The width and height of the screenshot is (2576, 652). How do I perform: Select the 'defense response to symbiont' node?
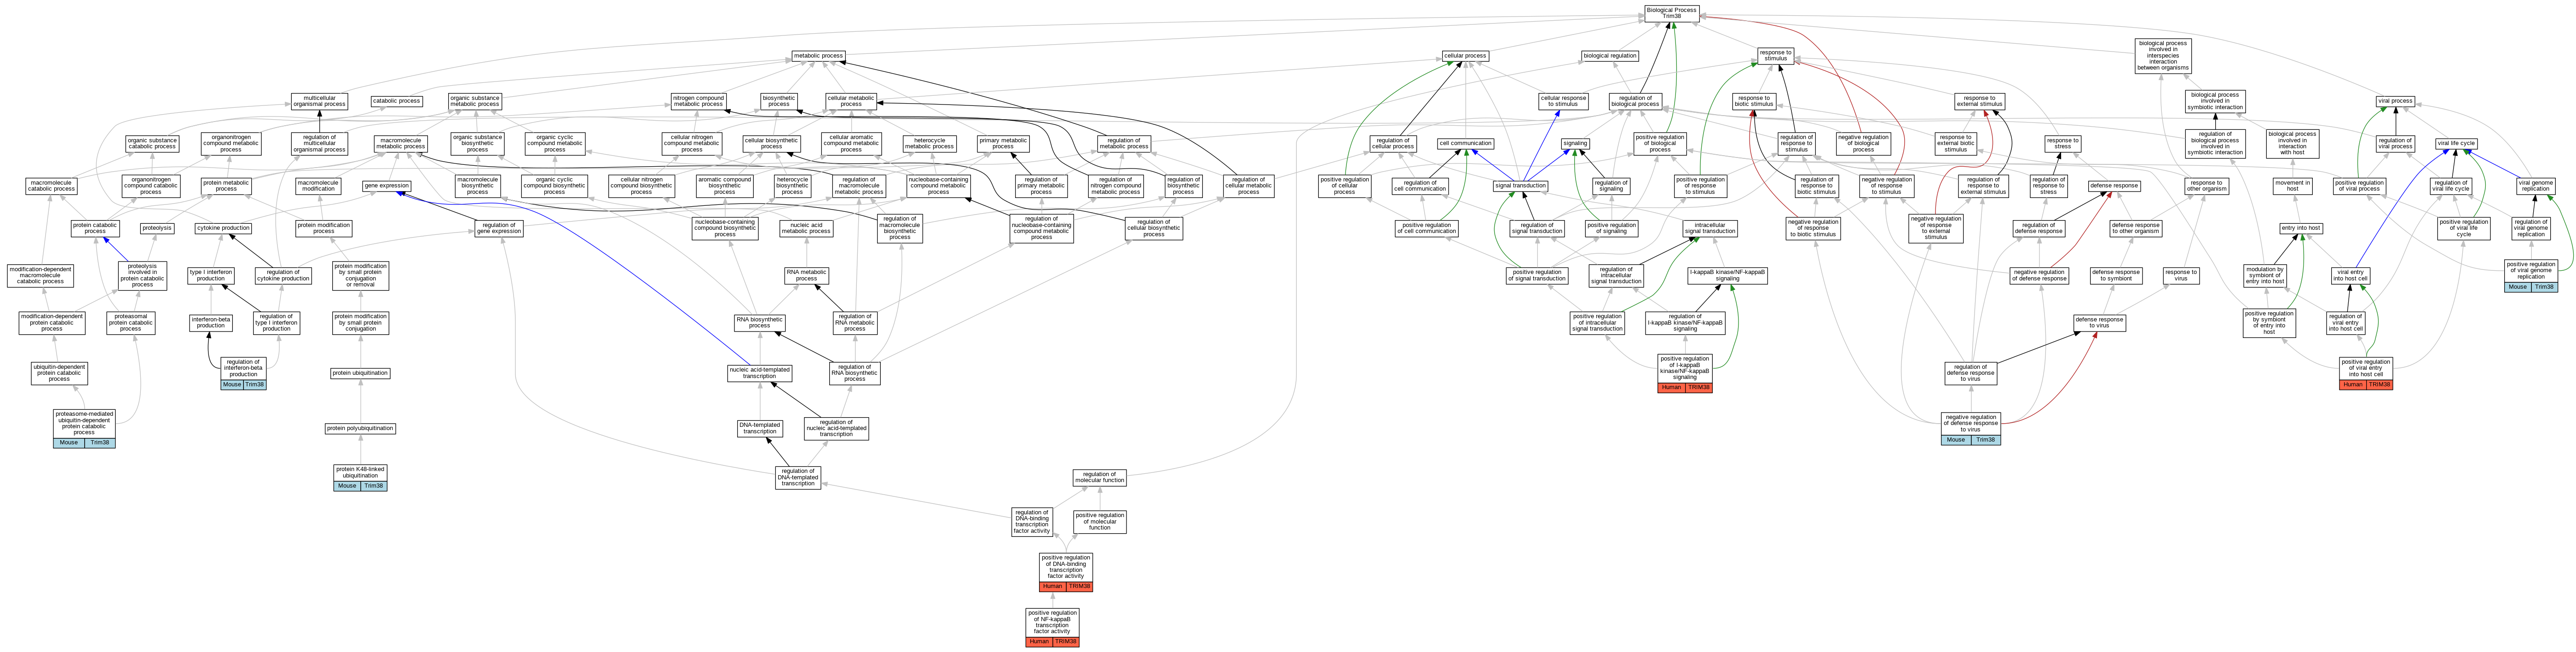[2115, 275]
